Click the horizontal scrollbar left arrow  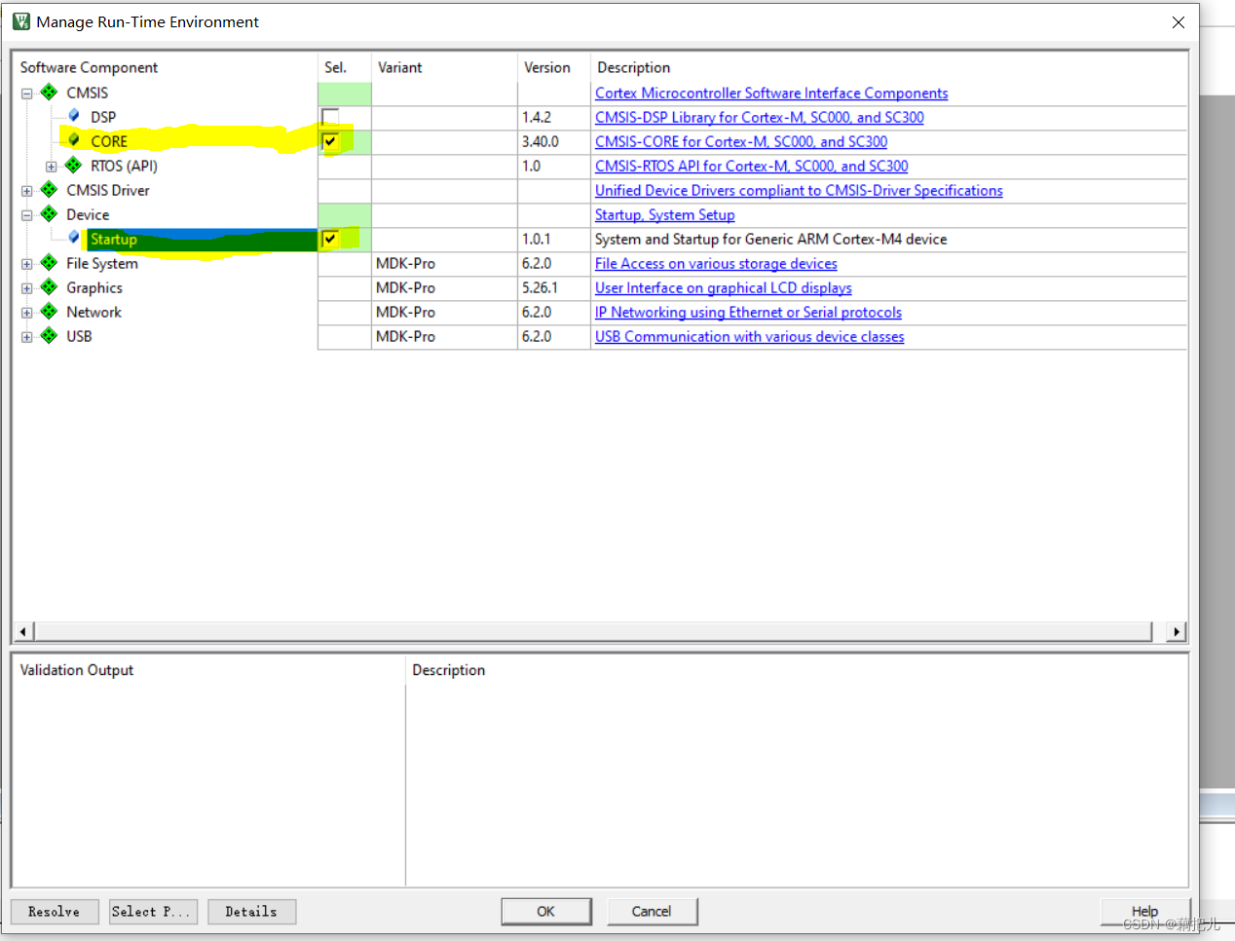[x=22, y=631]
